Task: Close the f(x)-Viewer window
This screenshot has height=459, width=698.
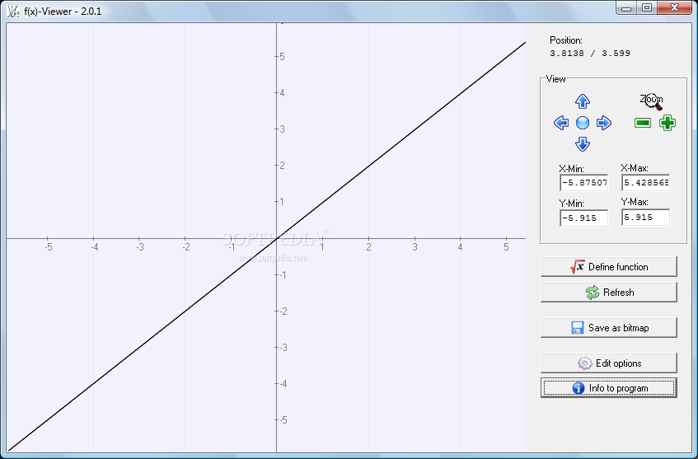Action: 674,8
